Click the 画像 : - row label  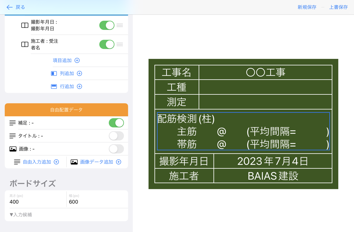[27, 149]
